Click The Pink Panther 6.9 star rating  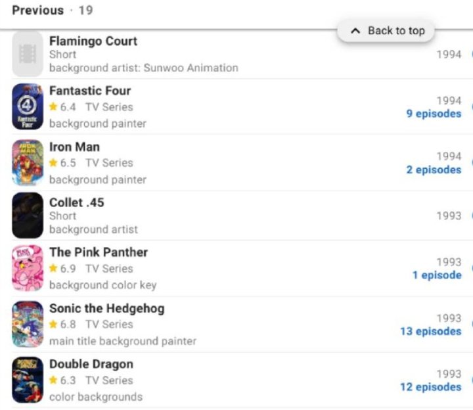pyautogui.click(x=62, y=269)
